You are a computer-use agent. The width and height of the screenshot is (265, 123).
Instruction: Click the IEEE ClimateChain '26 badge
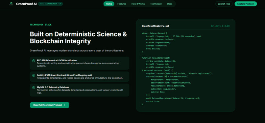[x=50, y=4]
